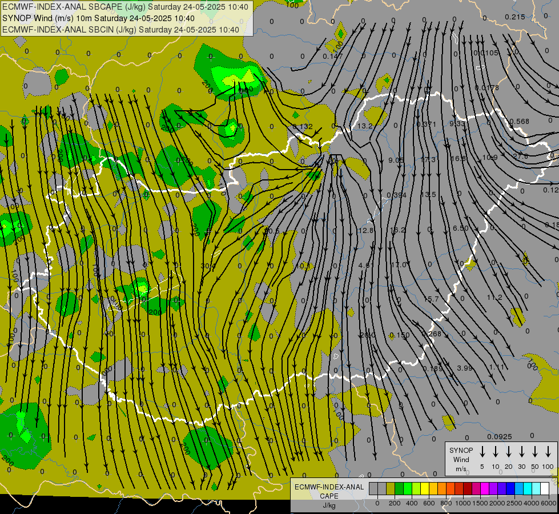Click the 30.4 value on the map
The image size is (559, 514).
pyautogui.click(x=208, y=266)
